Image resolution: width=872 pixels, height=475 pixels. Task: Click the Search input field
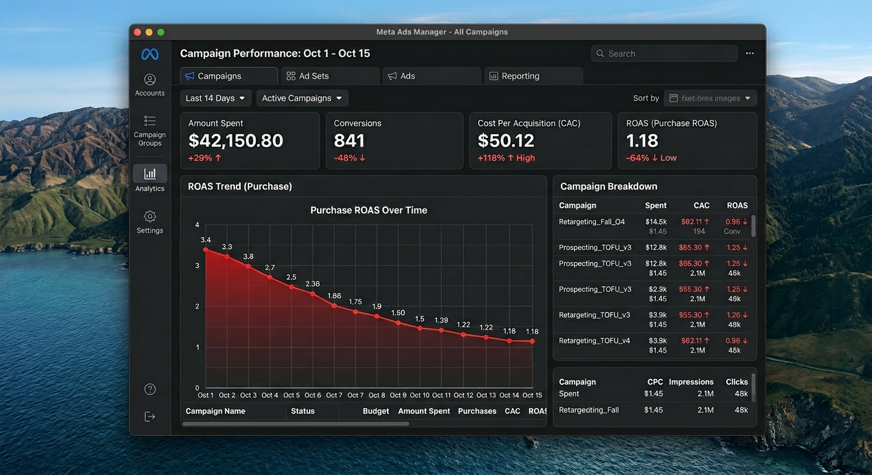tap(664, 54)
